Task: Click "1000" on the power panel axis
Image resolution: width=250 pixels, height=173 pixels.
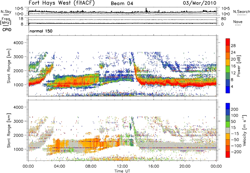Action: (x=18, y=85)
